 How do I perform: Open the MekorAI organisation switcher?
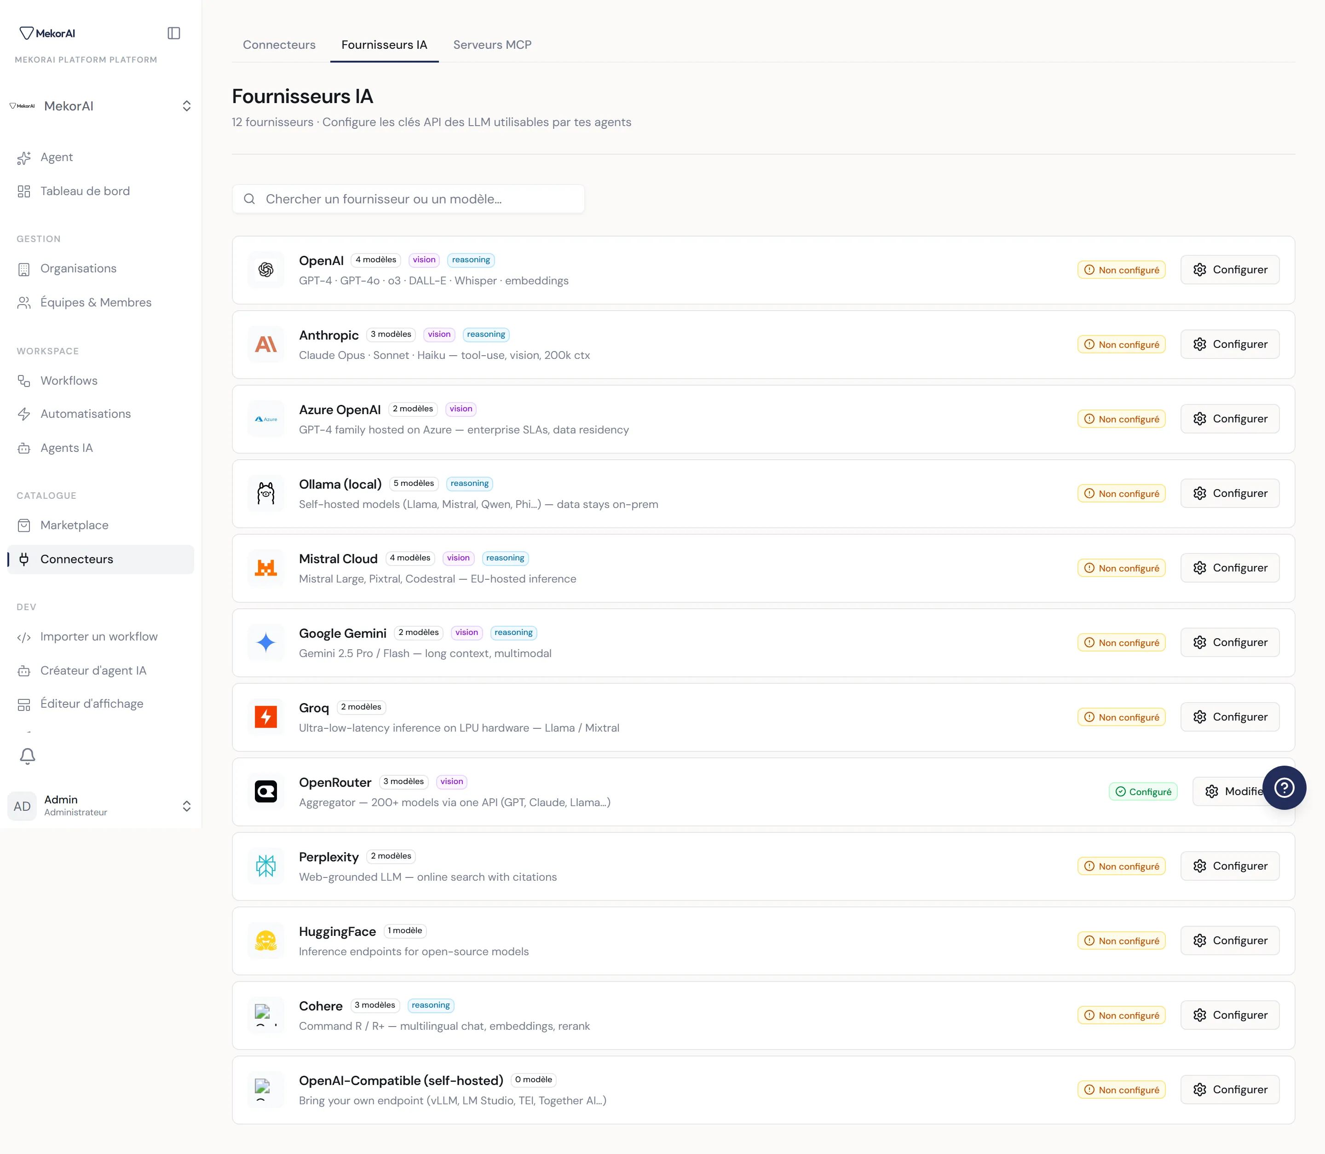tap(100, 106)
